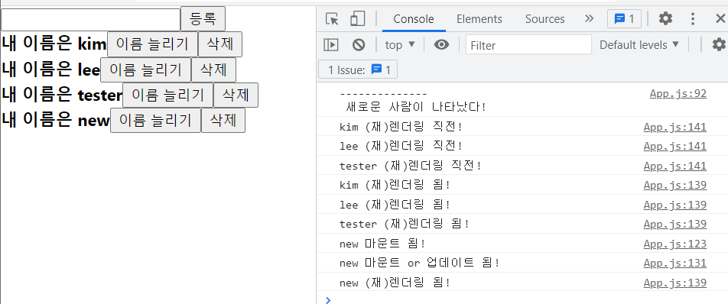Image resolution: width=728 pixels, height=304 pixels.
Task: Click the '내 이름은 tester' text
Action: click(62, 95)
